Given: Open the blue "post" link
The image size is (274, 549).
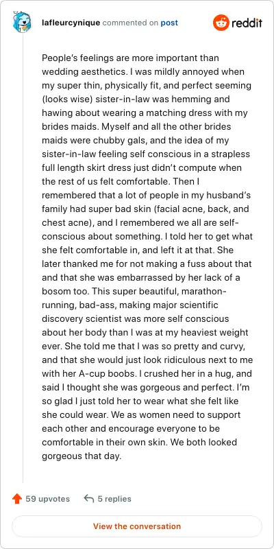Looking at the screenshot, I should (x=169, y=23).
